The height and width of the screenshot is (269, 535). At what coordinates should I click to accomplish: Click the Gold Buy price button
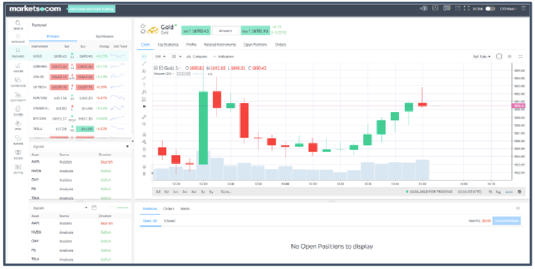click(255, 30)
